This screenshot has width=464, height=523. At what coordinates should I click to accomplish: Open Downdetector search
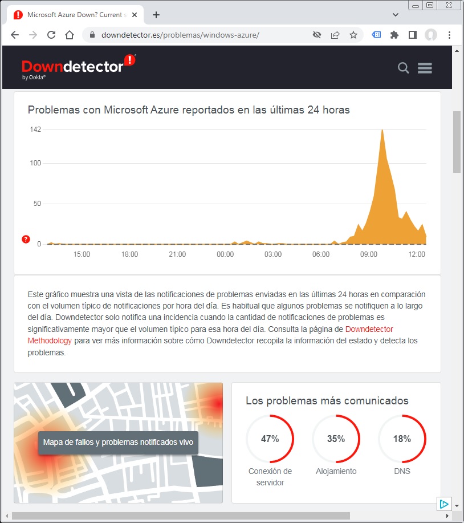click(404, 68)
